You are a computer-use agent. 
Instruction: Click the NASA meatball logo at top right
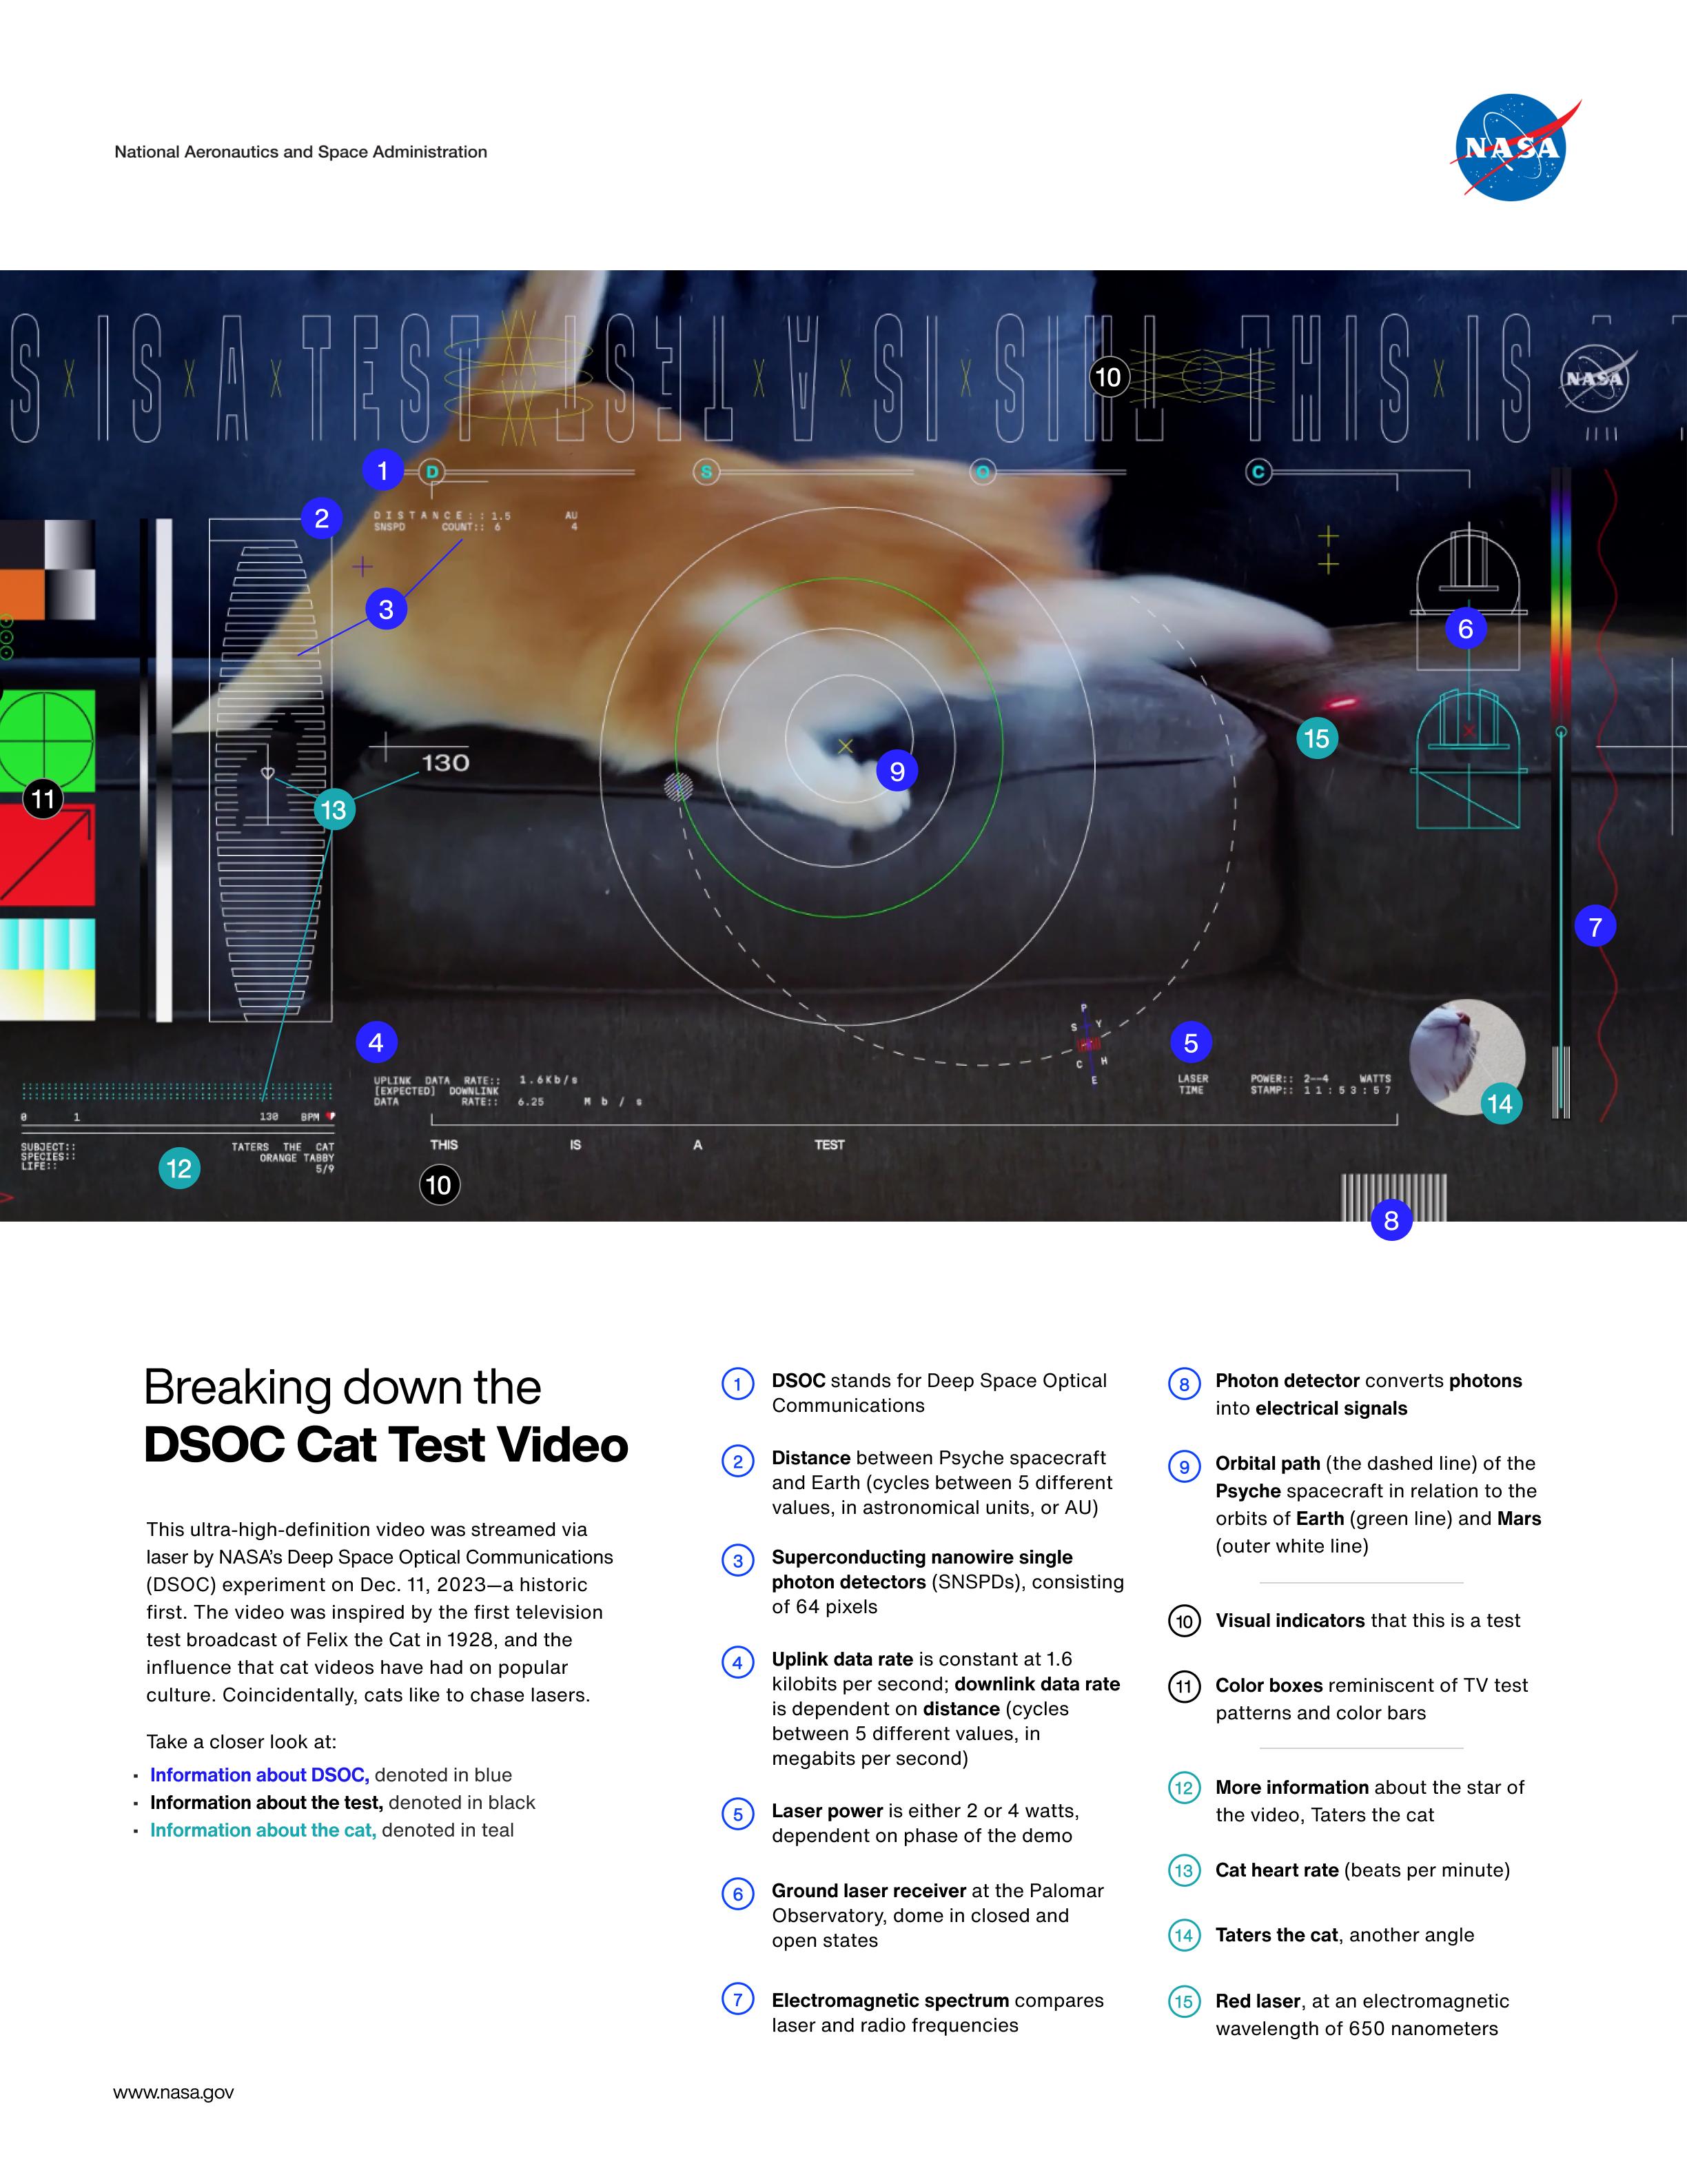(1511, 148)
